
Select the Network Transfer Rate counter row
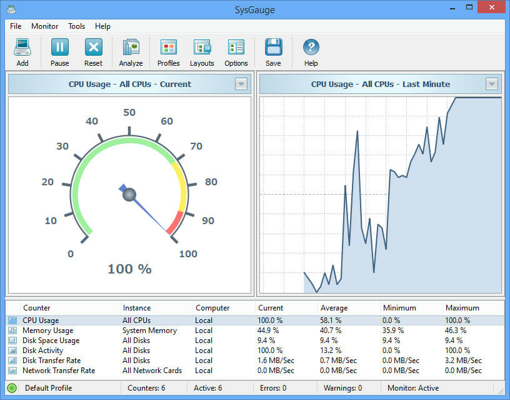point(255,371)
